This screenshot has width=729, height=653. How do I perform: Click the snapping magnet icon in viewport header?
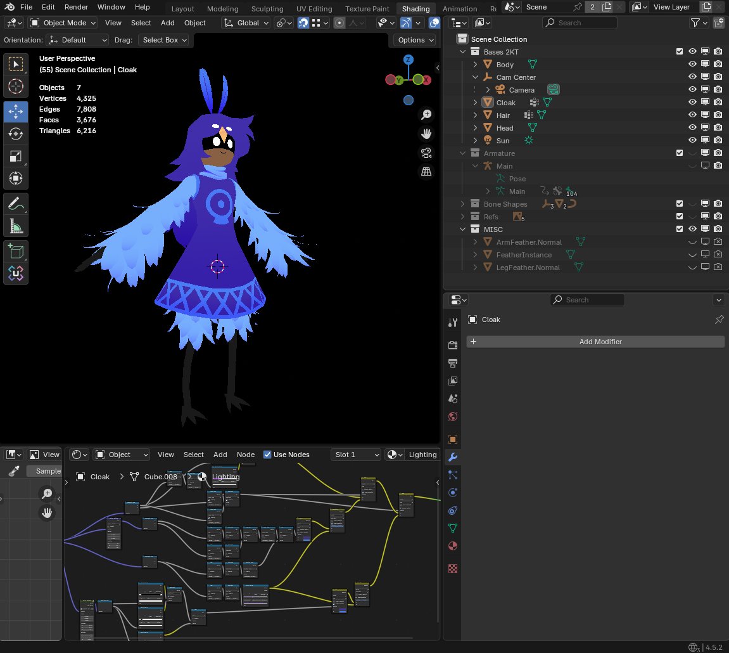coord(303,23)
